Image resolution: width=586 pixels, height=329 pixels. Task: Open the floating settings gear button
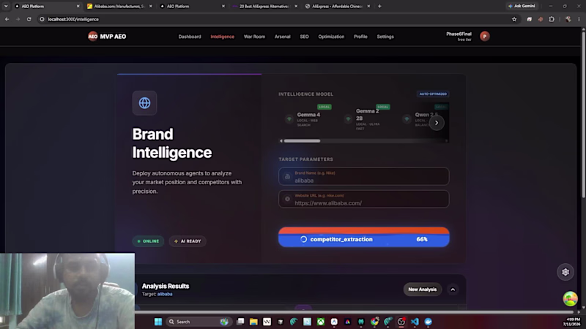pyautogui.click(x=565, y=272)
